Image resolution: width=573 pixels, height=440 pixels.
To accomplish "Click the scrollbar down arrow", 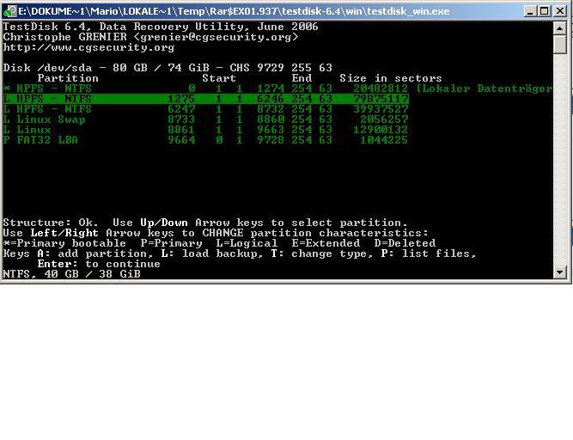I will point(560,272).
